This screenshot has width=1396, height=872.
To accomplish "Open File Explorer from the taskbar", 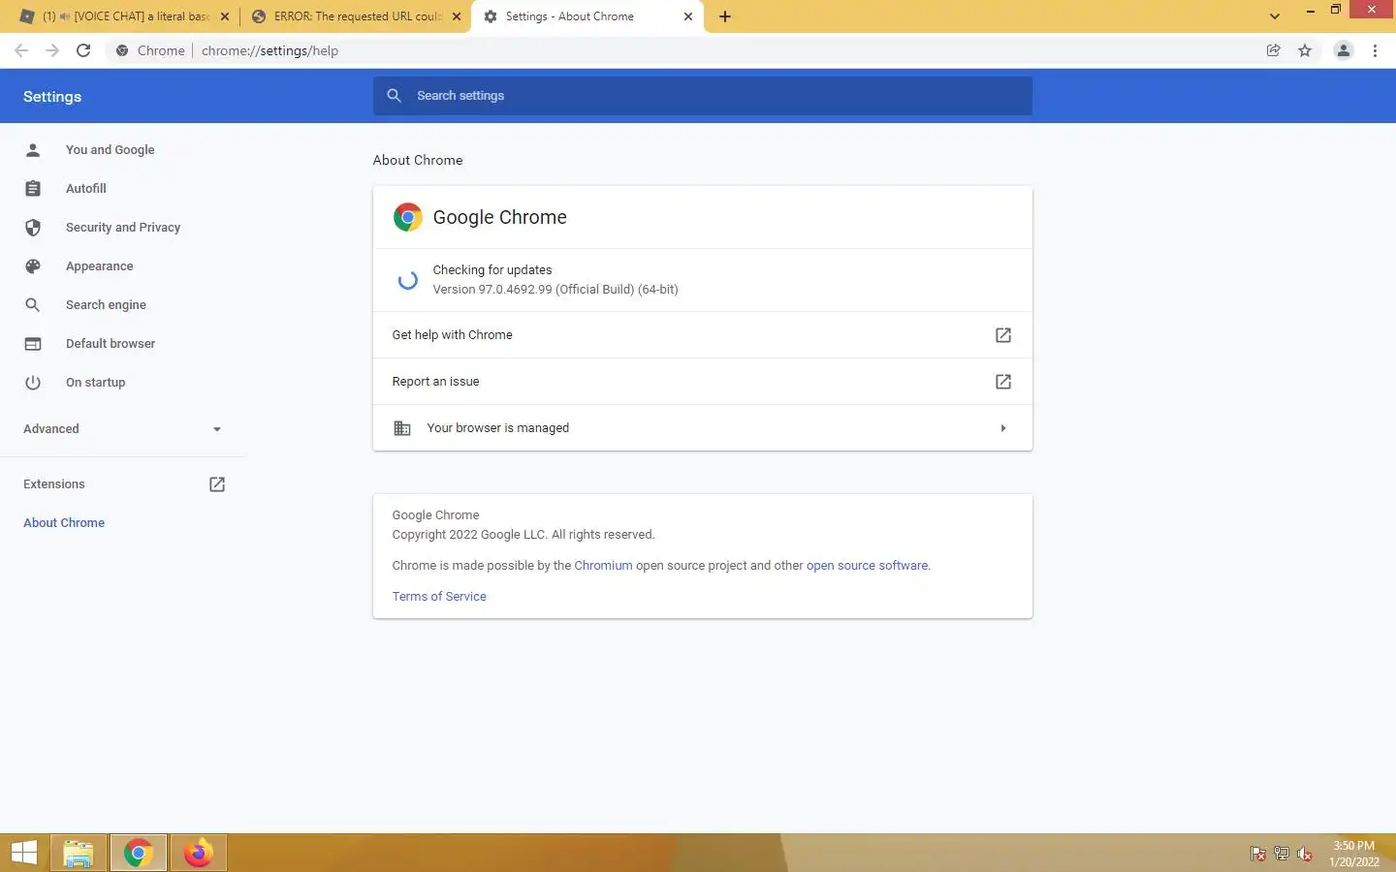I will [78, 853].
